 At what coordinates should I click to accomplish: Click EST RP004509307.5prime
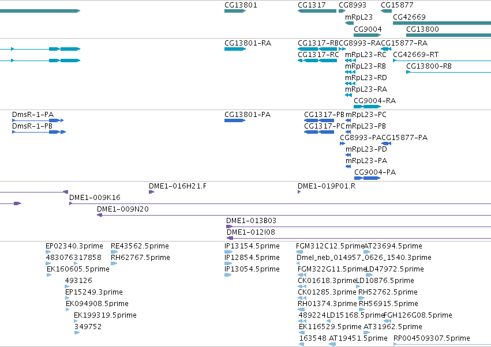pos(442,344)
